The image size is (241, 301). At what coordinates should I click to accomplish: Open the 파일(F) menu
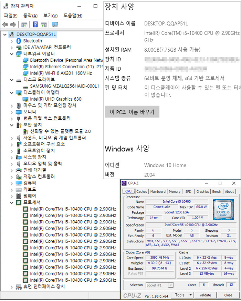point(11,16)
